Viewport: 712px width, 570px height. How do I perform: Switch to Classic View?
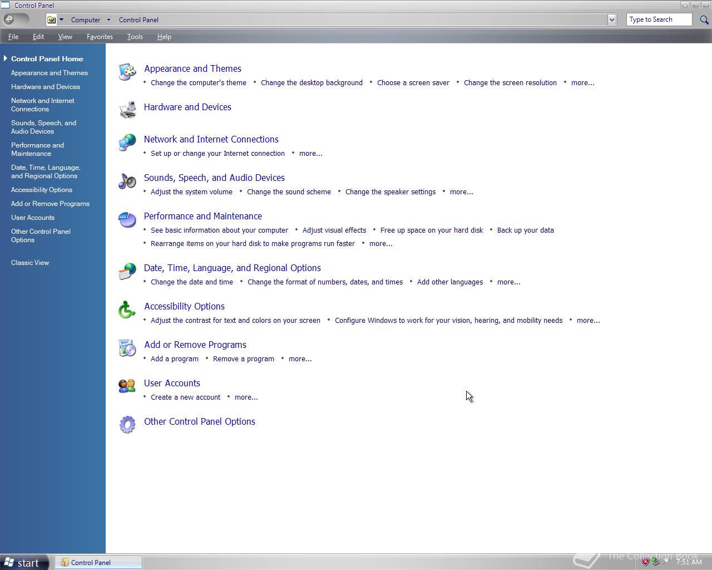30,262
